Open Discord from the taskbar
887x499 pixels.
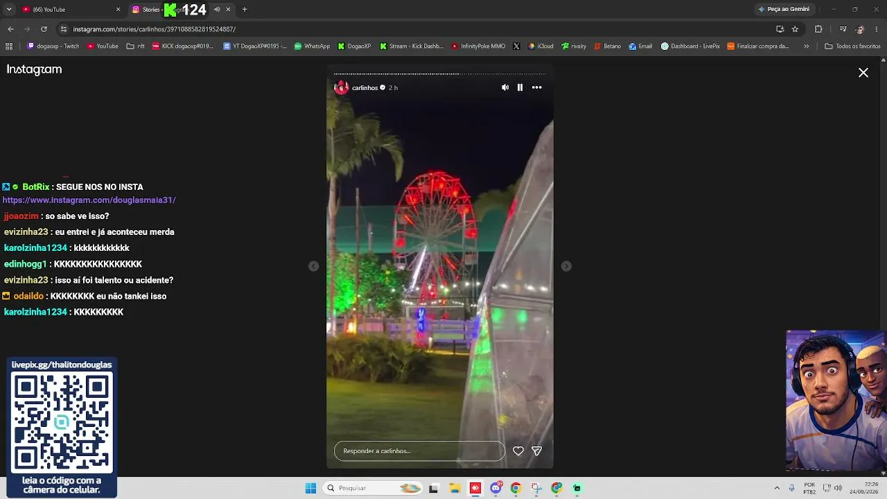[x=495, y=488]
